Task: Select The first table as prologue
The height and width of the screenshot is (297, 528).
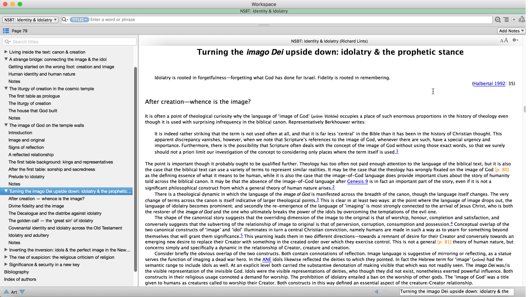Action: click(x=34, y=96)
